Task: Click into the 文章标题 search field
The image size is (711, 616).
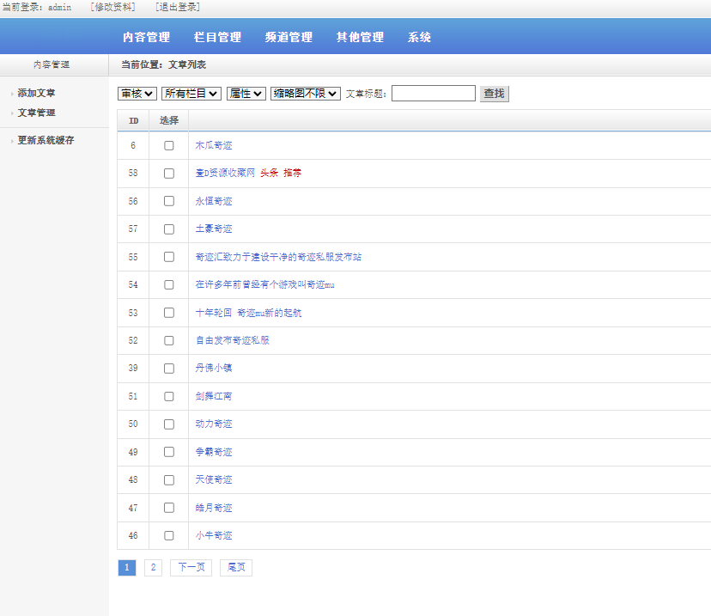Action: [433, 94]
